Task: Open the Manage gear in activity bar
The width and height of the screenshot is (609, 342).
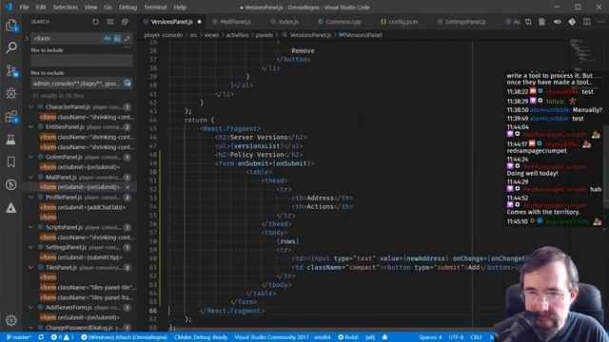Action: click(11, 320)
